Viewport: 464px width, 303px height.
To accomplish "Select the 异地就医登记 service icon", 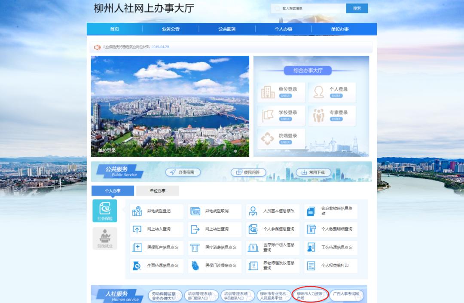I will (x=138, y=211).
